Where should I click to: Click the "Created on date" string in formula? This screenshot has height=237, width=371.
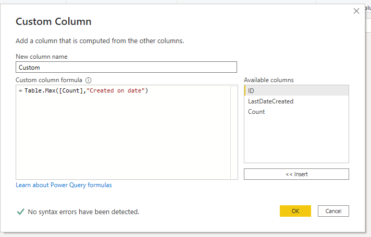[x=116, y=90]
